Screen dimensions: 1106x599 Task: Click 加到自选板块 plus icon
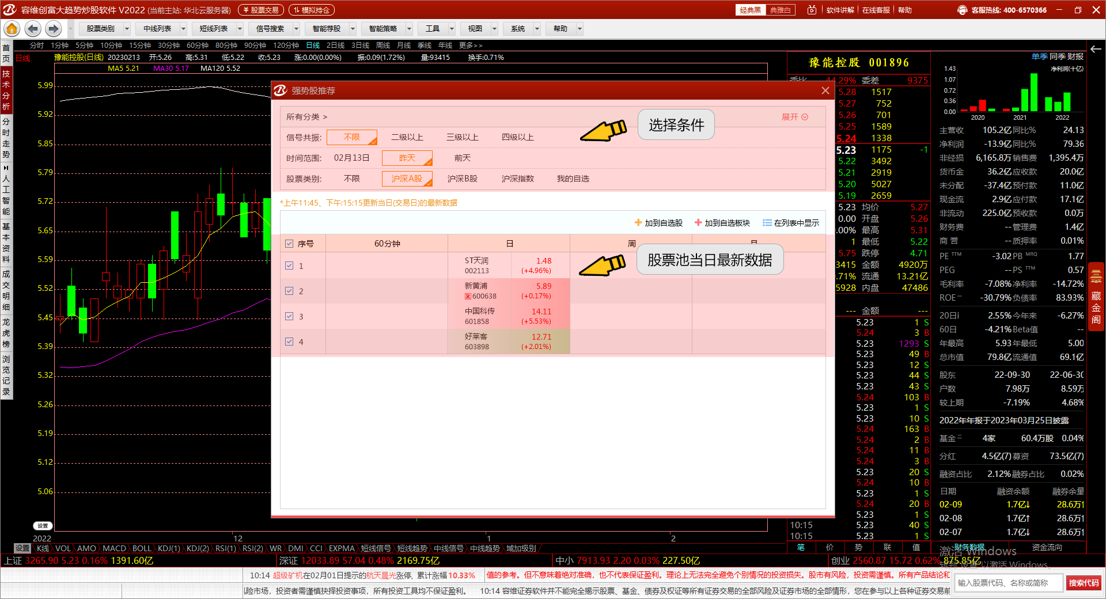[698, 222]
